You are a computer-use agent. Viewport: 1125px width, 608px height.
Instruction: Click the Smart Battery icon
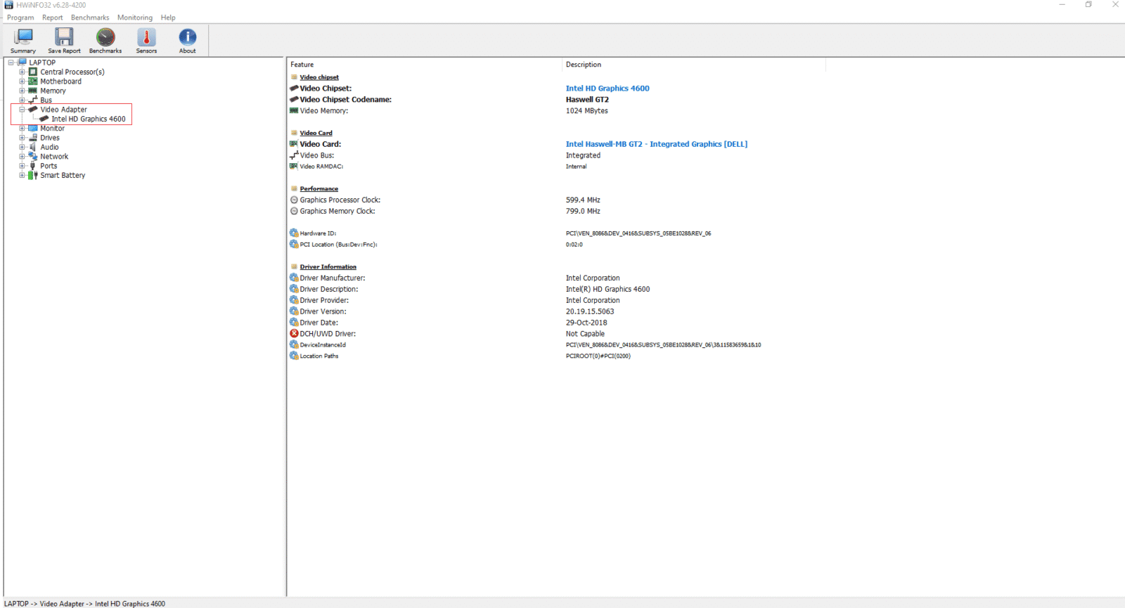pyautogui.click(x=33, y=176)
